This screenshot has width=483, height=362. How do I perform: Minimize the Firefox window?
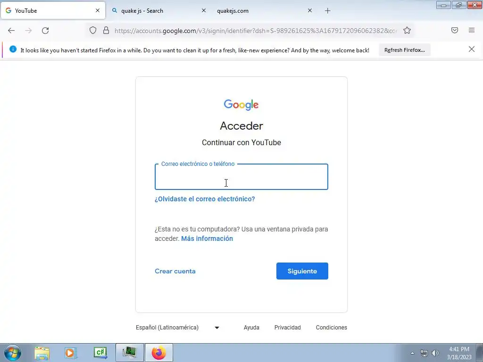443,5
